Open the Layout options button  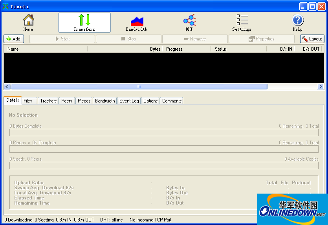tap(312, 39)
